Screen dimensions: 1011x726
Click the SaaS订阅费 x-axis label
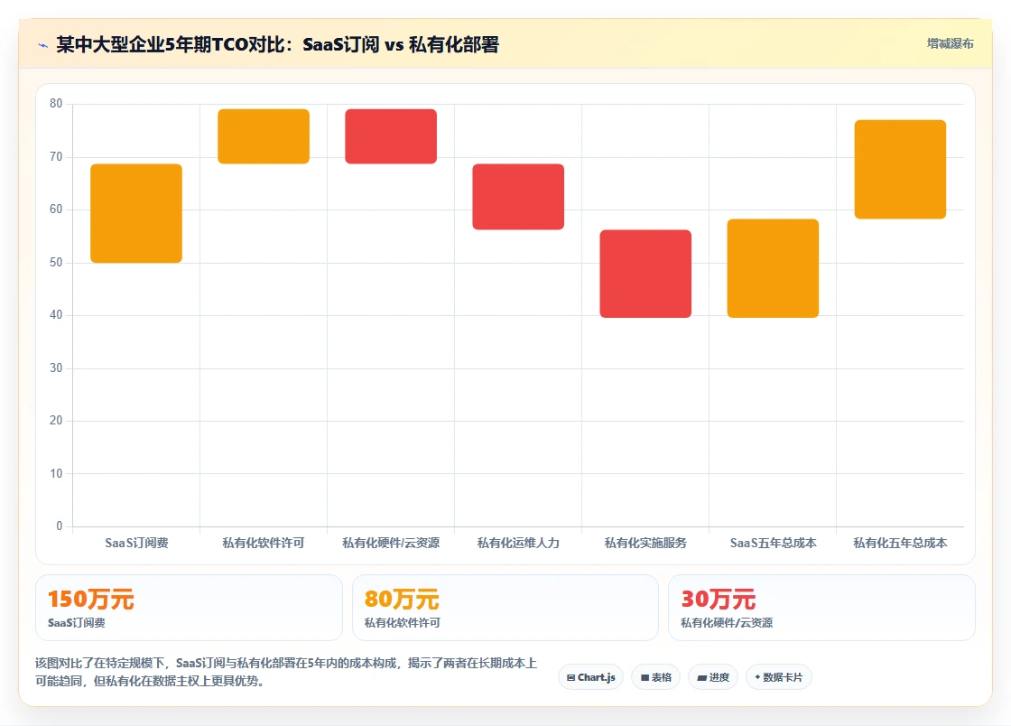click(x=136, y=543)
